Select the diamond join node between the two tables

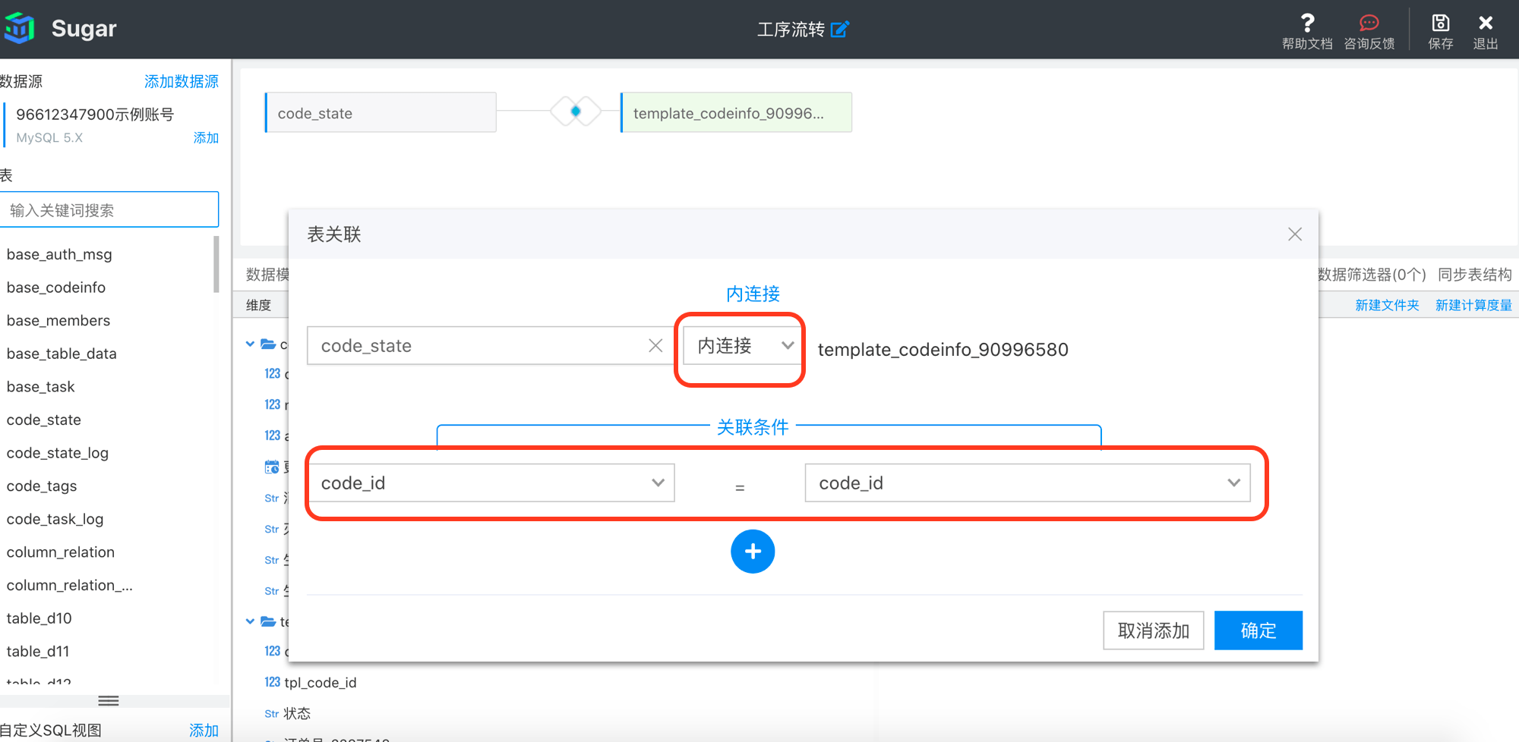[x=575, y=111]
